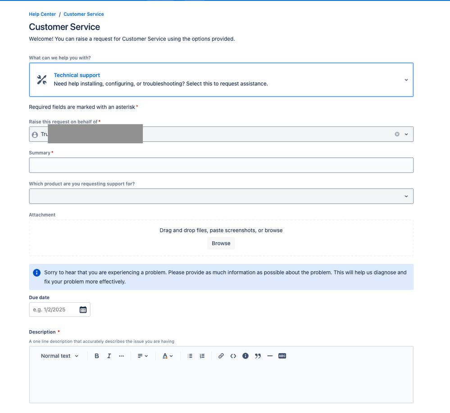Open the Normal text style dropdown

[59, 356]
